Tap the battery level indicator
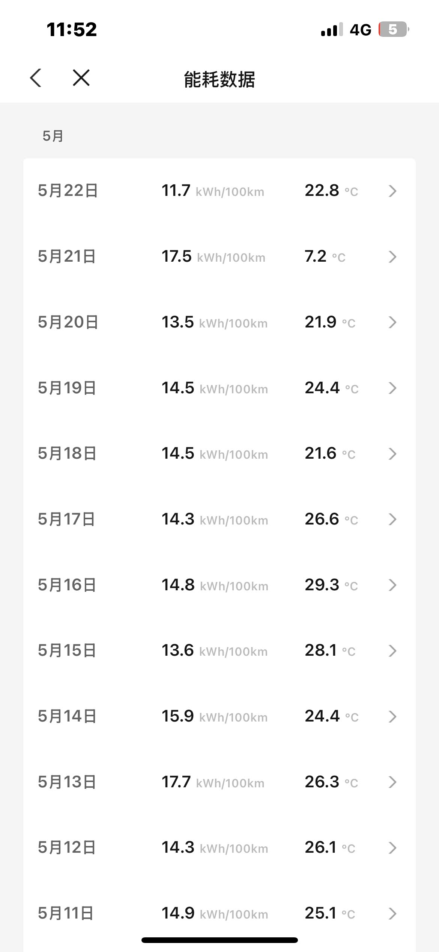The width and height of the screenshot is (439, 952). tap(393, 29)
